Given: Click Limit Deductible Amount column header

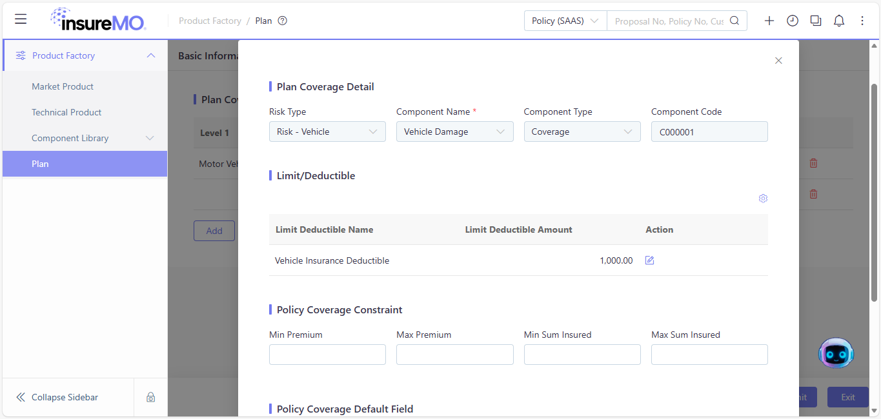Looking at the screenshot, I should 518,229.
